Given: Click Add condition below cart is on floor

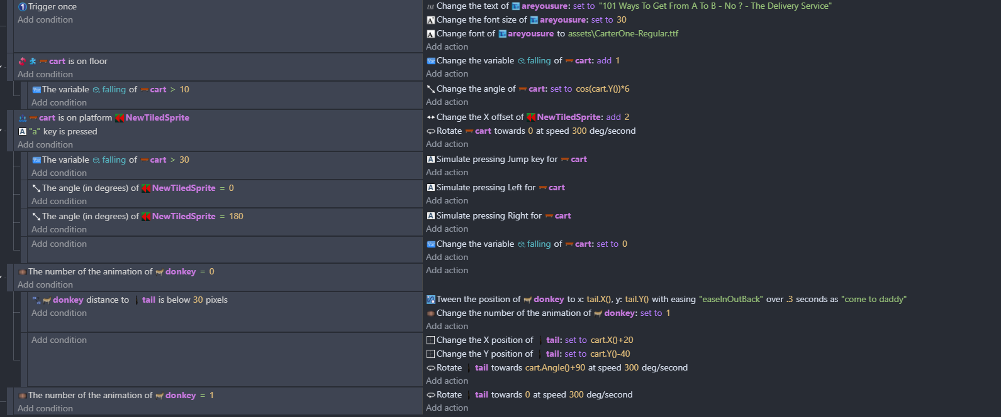Looking at the screenshot, I should pyautogui.click(x=45, y=75).
